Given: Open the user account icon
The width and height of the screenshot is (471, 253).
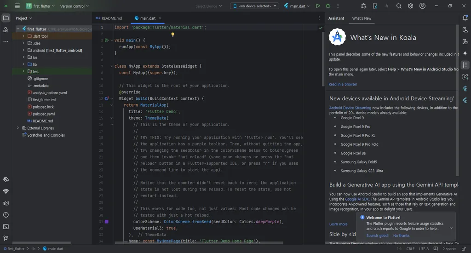Looking at the screenshot, I should [x=422, y=6].
